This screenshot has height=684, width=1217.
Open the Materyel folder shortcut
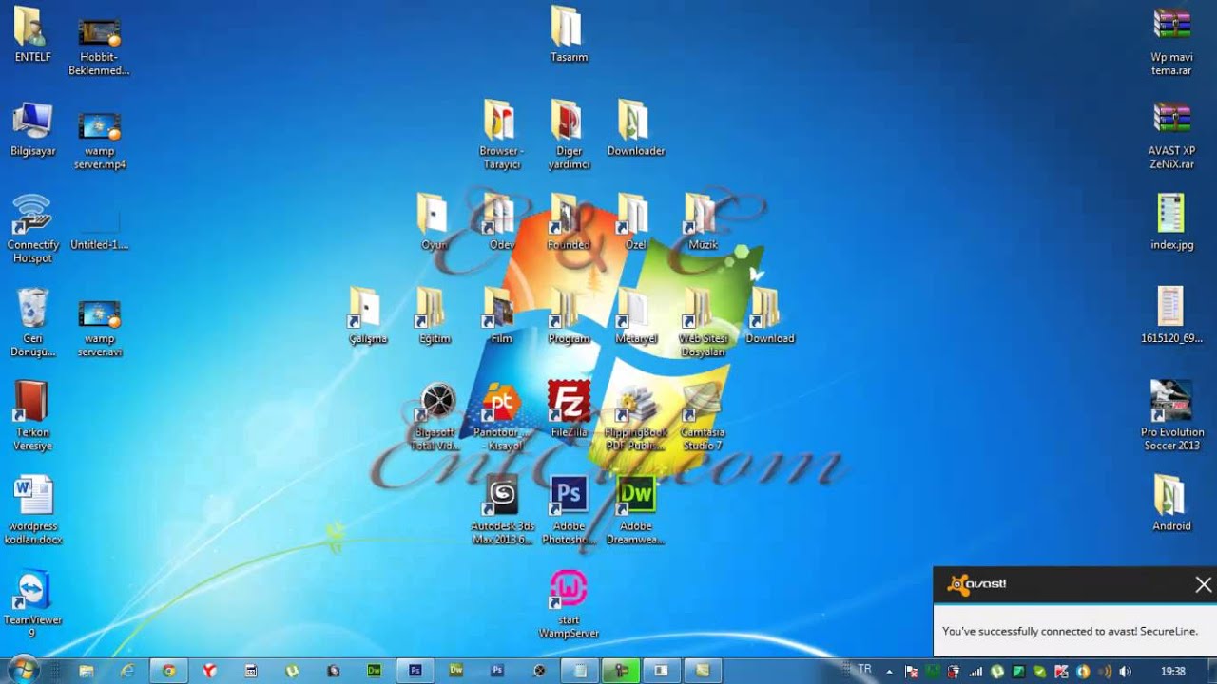pyautogui.click(x=635, y=316)
